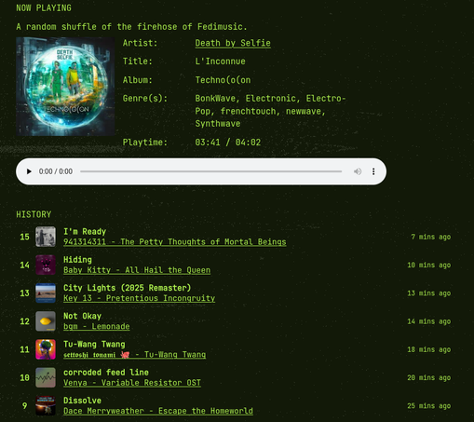
Task: Open Baby Kitty - All Hail the Queen link
Action: [x=137, y=270]
